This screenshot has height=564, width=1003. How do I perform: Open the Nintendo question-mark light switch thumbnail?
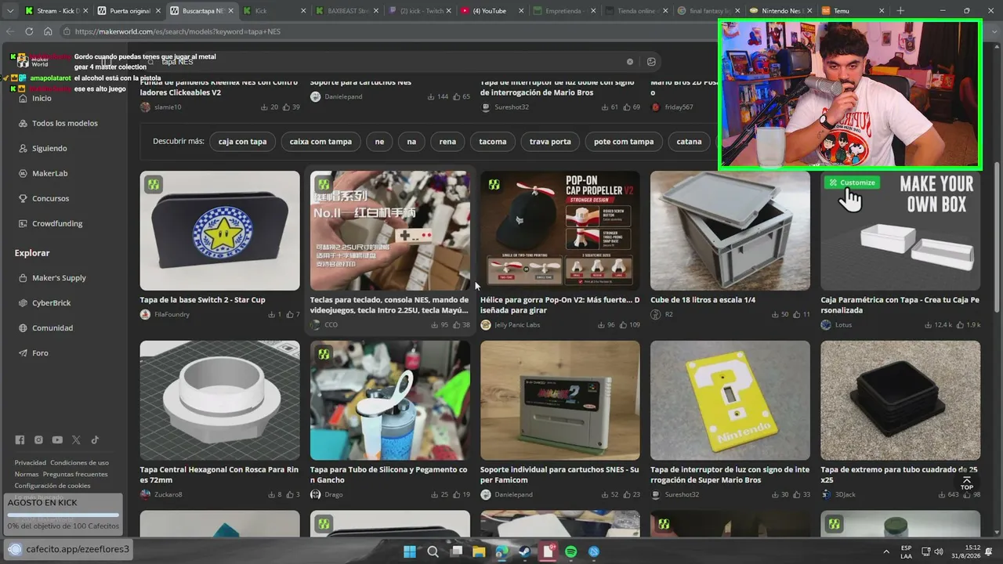click(730, 400)
